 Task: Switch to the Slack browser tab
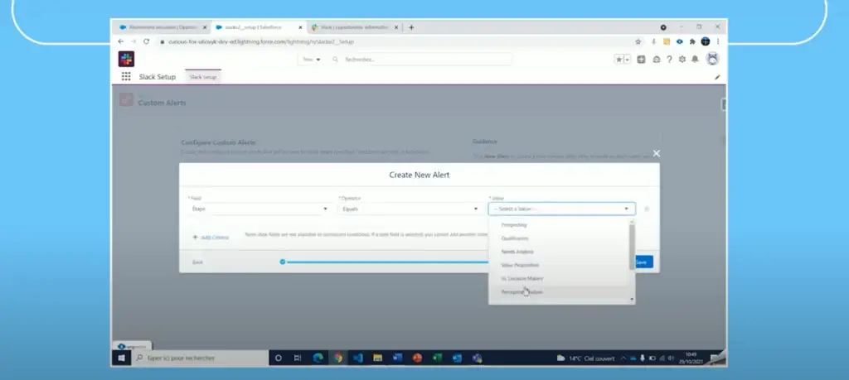coord(355,27)
